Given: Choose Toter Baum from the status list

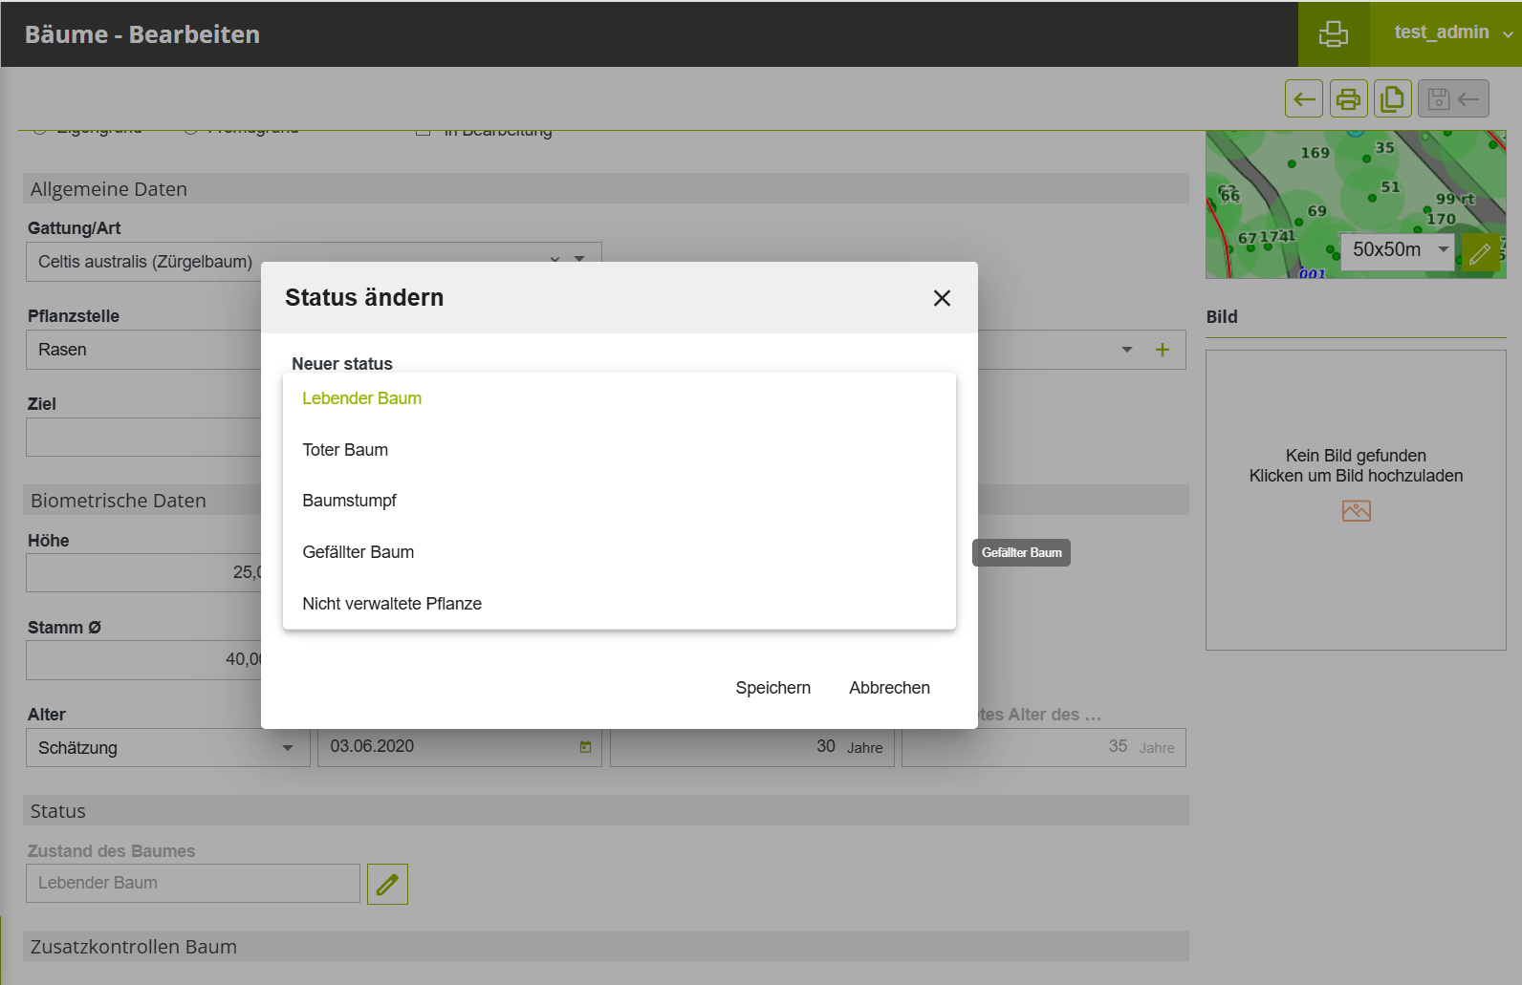Looking at the screenshot, I should tap(345, 450).
